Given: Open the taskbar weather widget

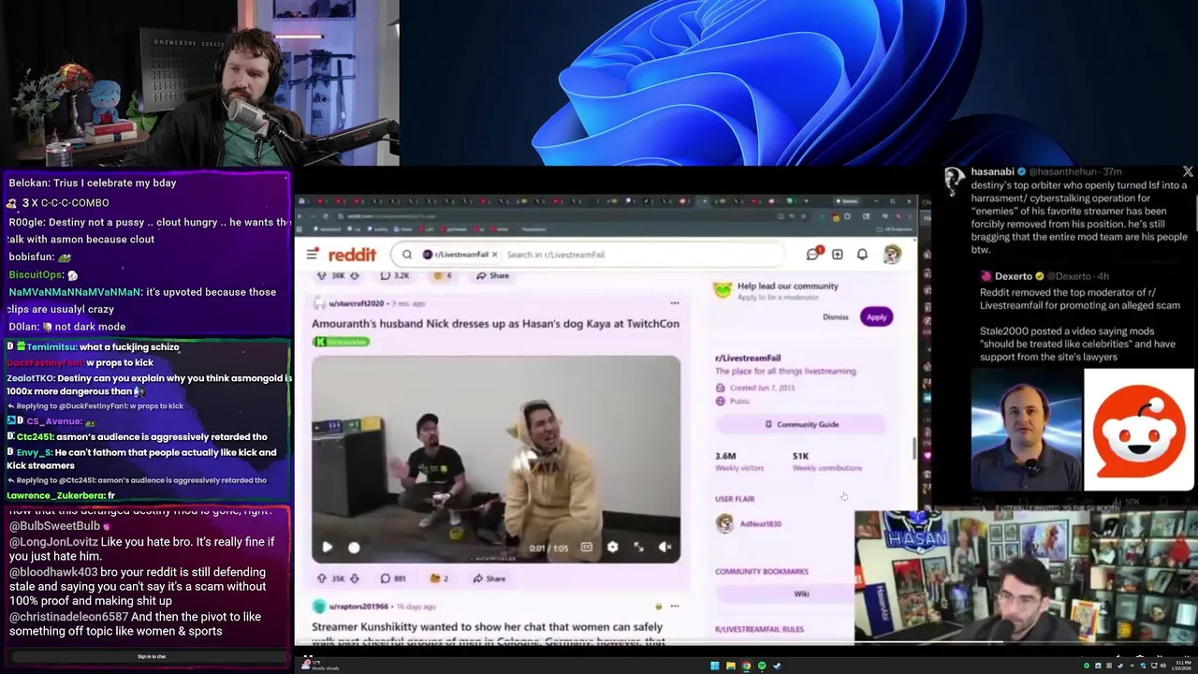Looking at the screenshot, I should point(318,667).
